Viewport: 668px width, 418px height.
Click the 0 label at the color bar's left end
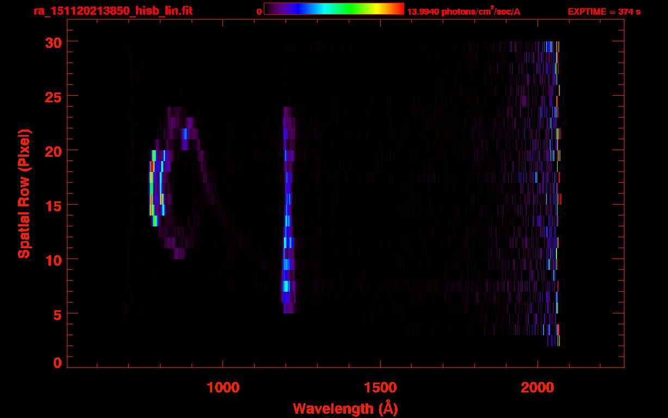[259, 11]
